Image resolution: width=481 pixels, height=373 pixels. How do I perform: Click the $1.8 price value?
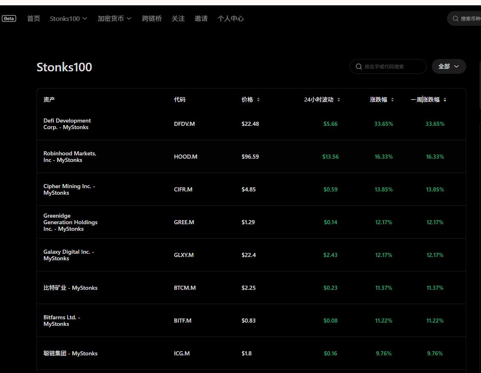coord(246,353)
